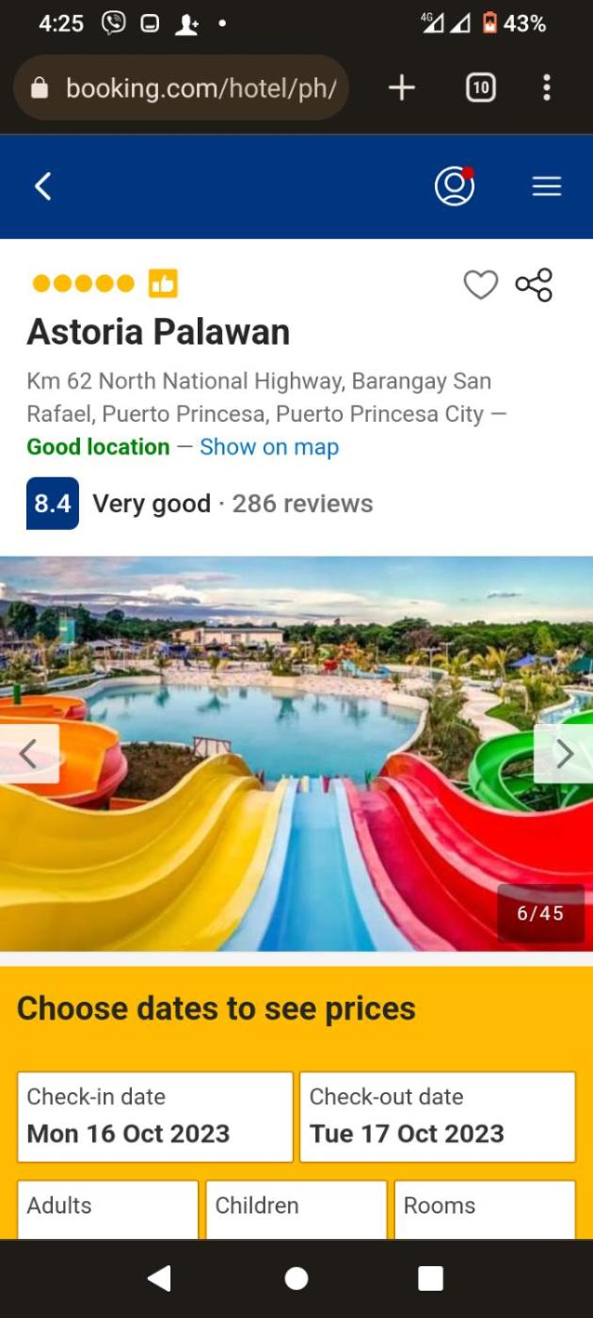593x1318 pixels.
Task: View the 286 reviews
Action: pyautogui.click(x=302, y=504)
